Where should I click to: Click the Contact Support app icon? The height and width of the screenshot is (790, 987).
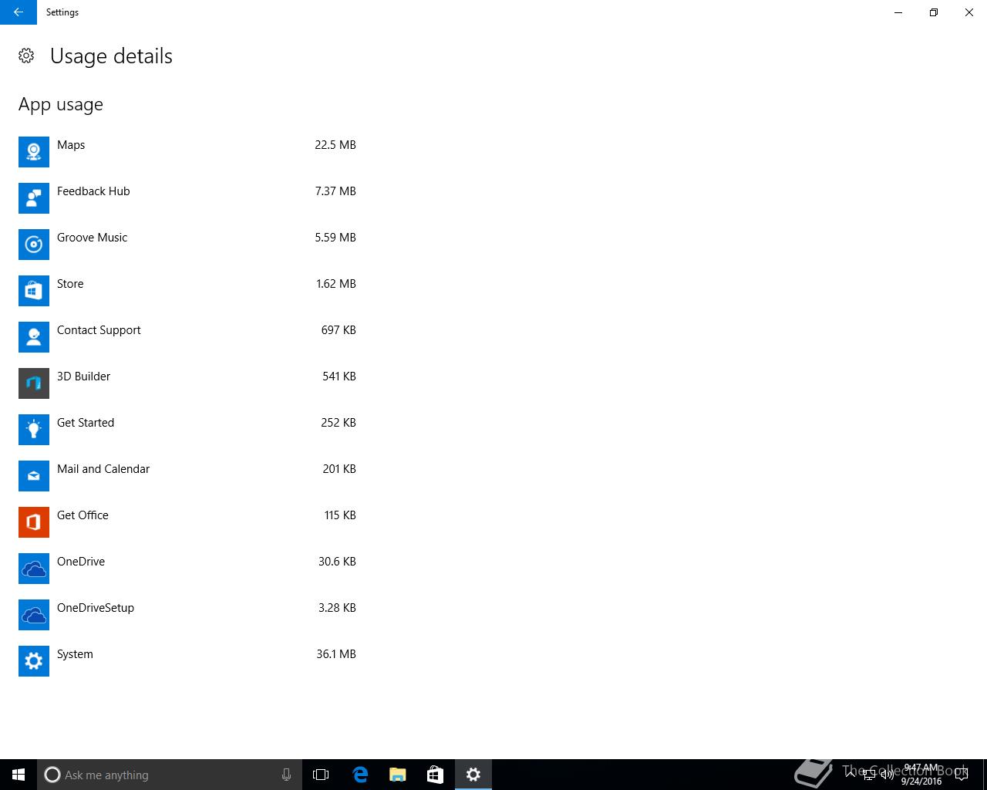click(34, 337)
